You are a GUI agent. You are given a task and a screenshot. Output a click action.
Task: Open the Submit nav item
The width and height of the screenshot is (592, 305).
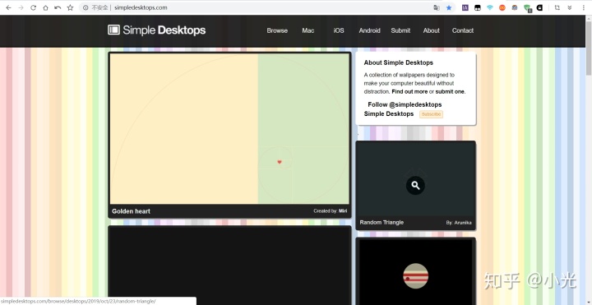[400, 30]
